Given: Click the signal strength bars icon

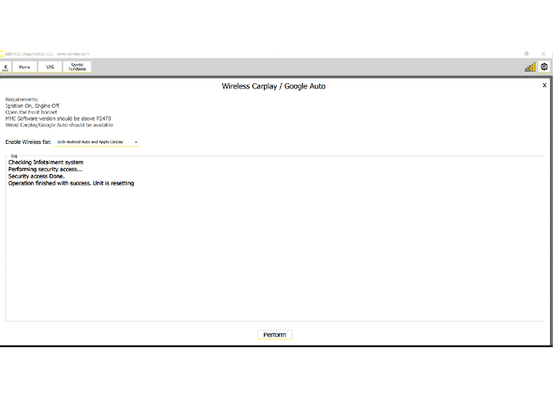Looking at the screenshot, I should [530, 67].
